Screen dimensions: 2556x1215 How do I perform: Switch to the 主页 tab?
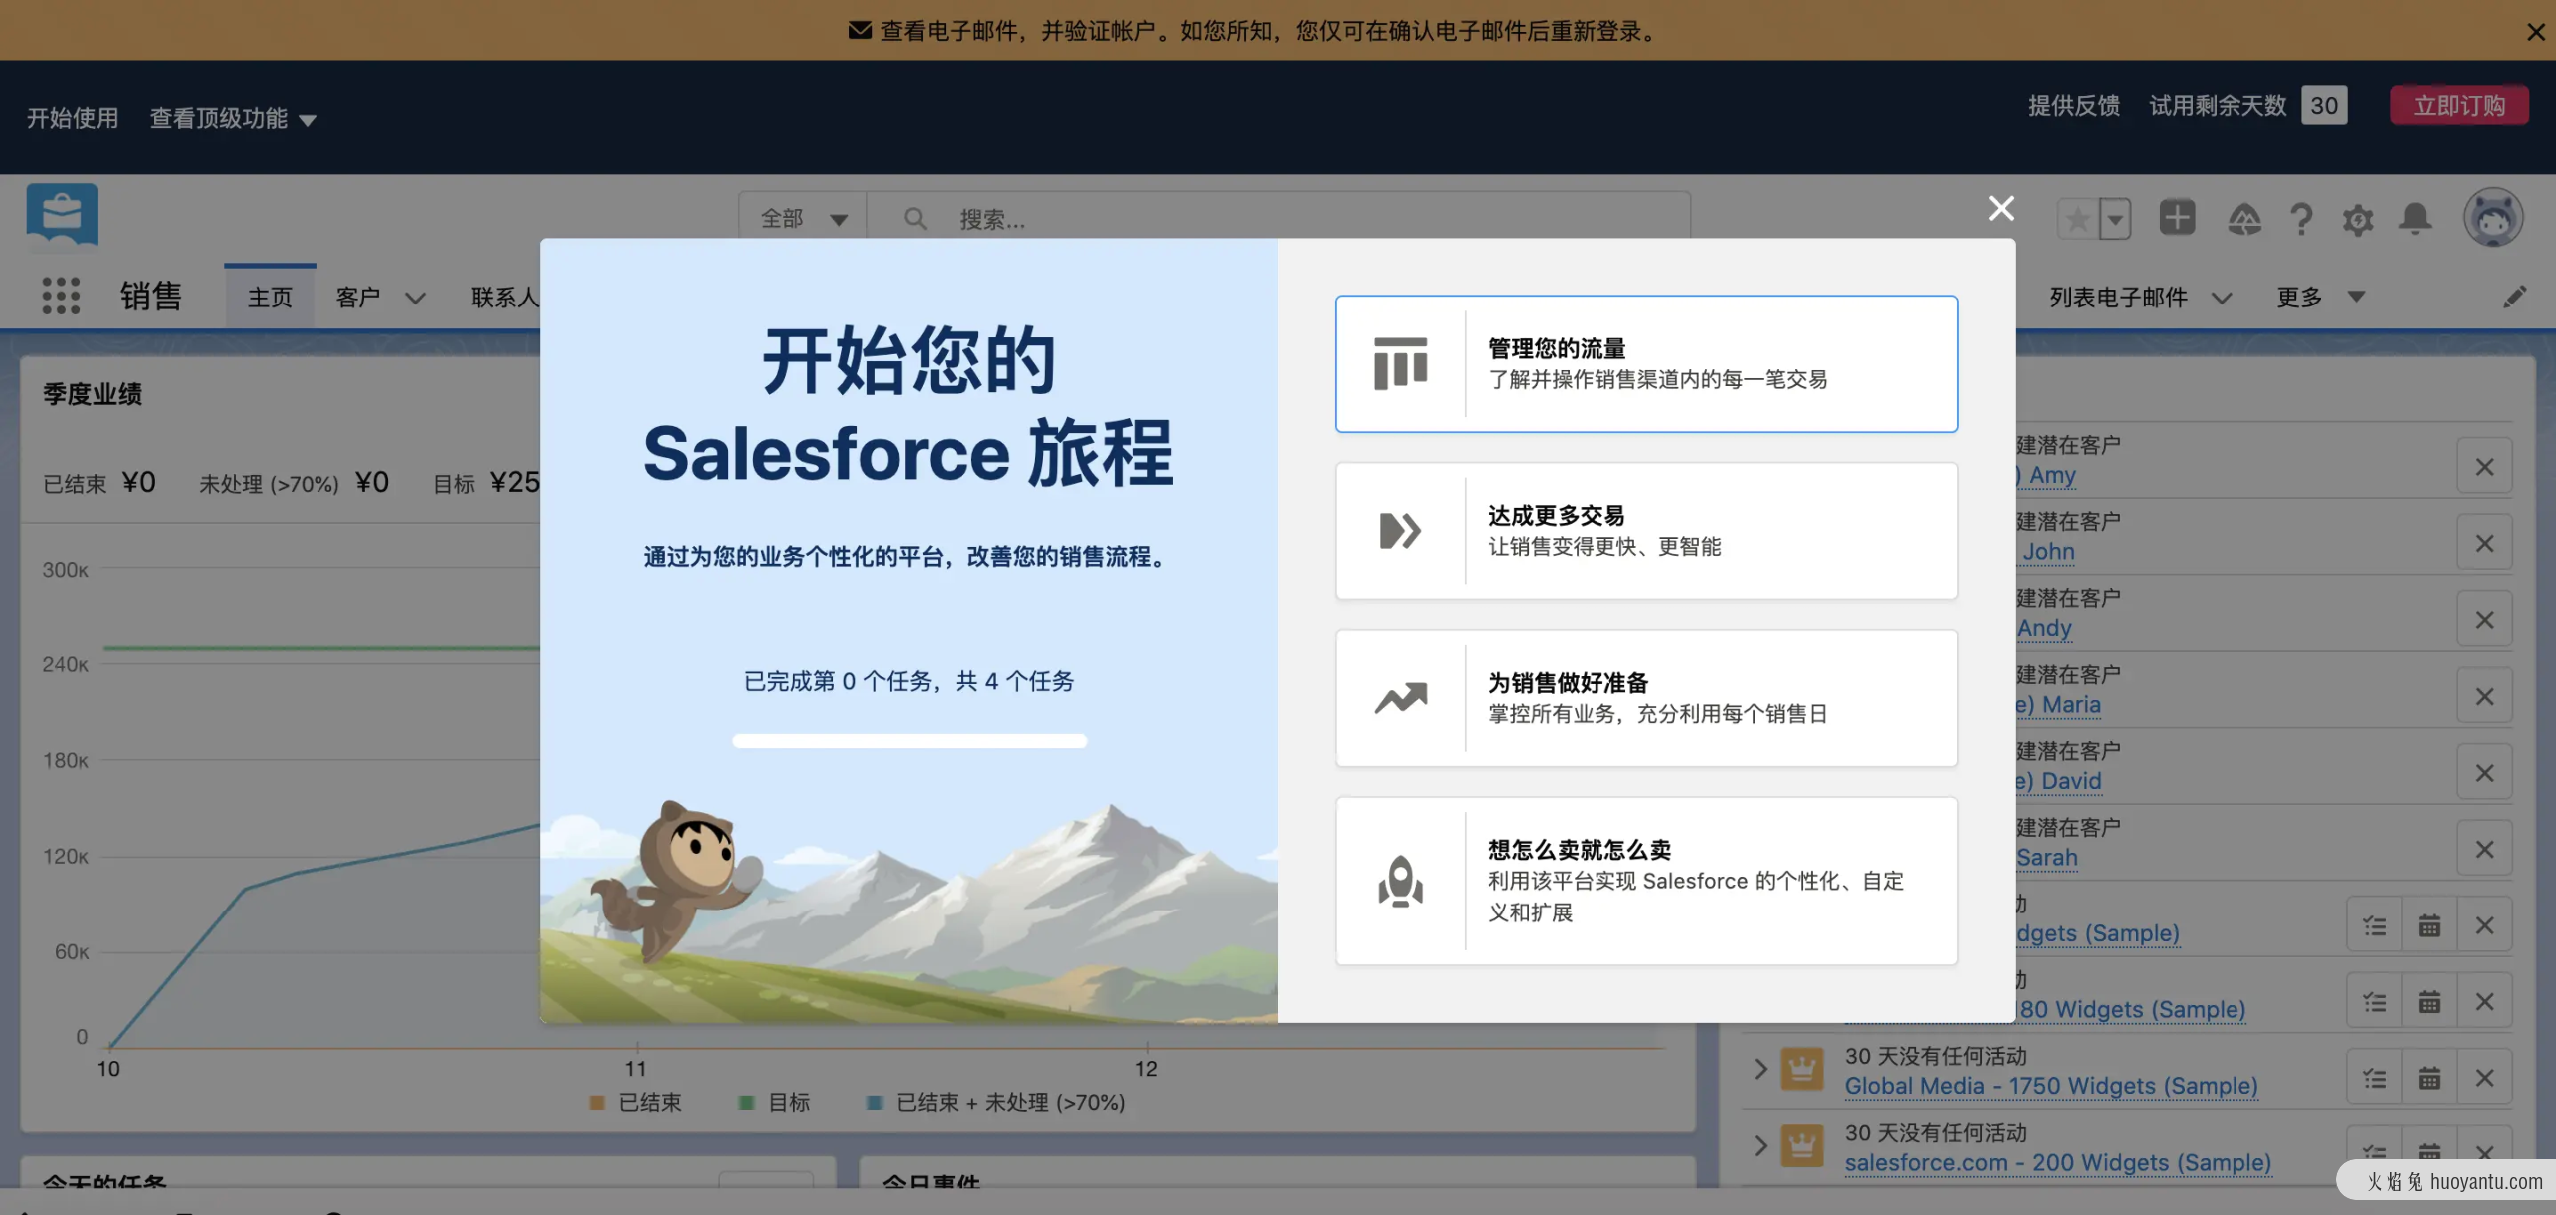(x=270, y=297)
